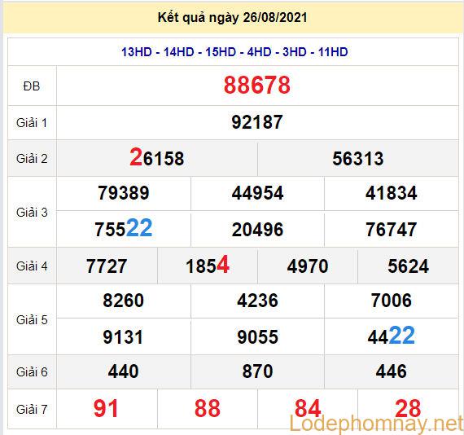Click the 'Giải 3' row label
This screenshot has width=464, height=435.
tap(32, 213)
